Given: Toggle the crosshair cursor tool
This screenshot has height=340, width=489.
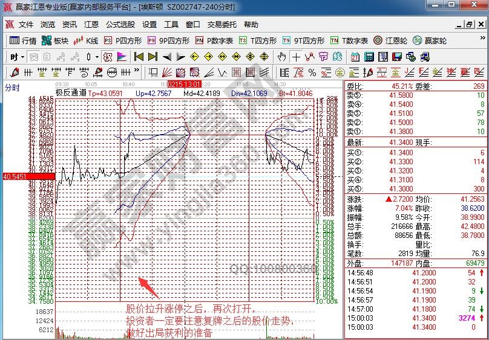Looking at the screenshot, I should tap(295, 57).
